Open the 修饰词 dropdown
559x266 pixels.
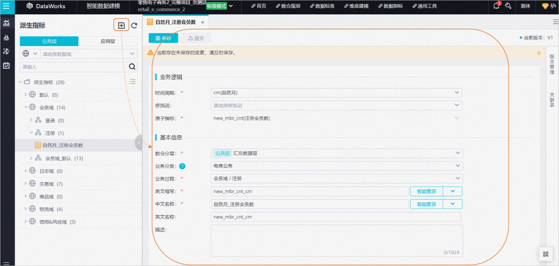point(336,106)
